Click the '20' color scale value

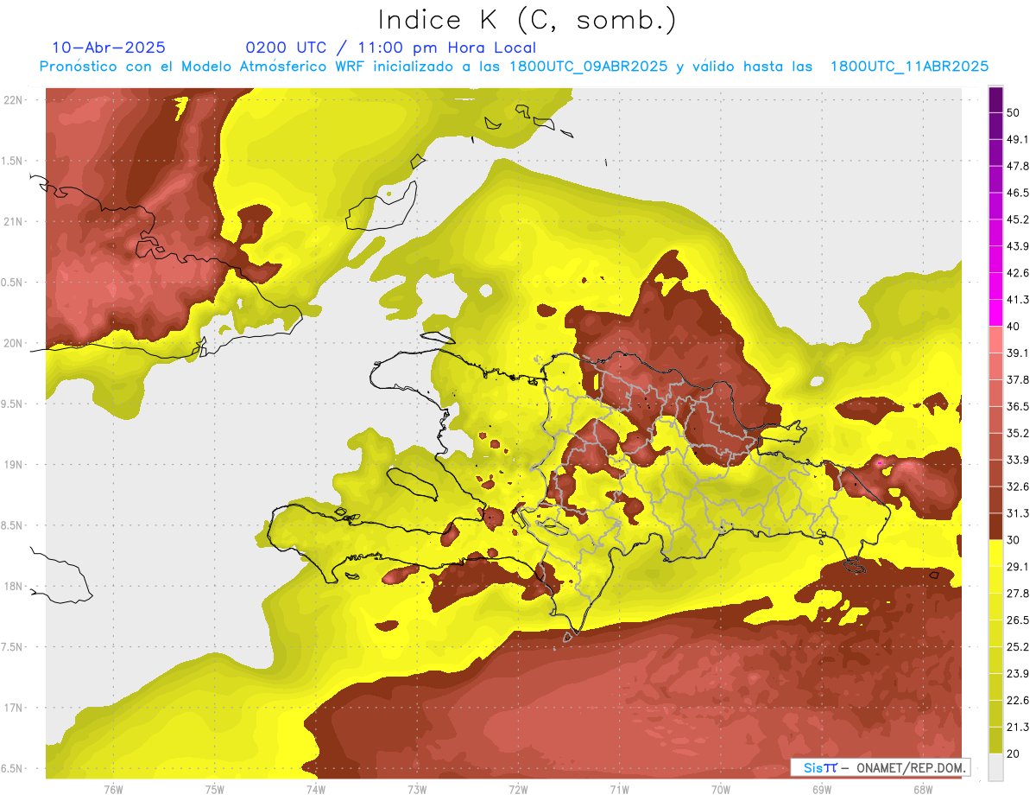tap(1014, 753)
